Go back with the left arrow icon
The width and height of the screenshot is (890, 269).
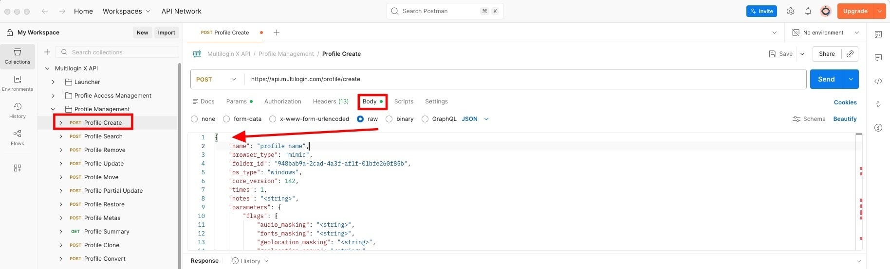[45, 11]
